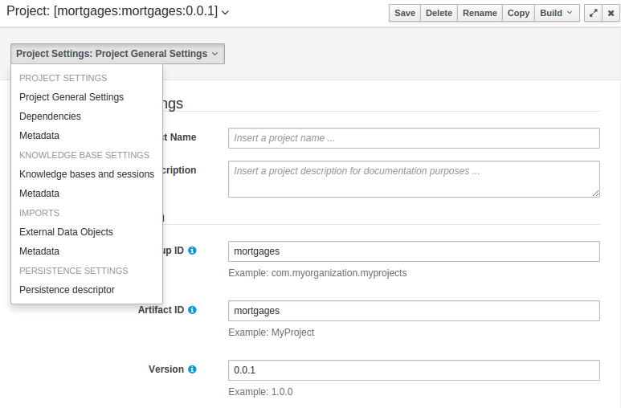621x408 pixels.
Task: Toggle the Project Settings dropdown
Action: (x=117, y=54)
